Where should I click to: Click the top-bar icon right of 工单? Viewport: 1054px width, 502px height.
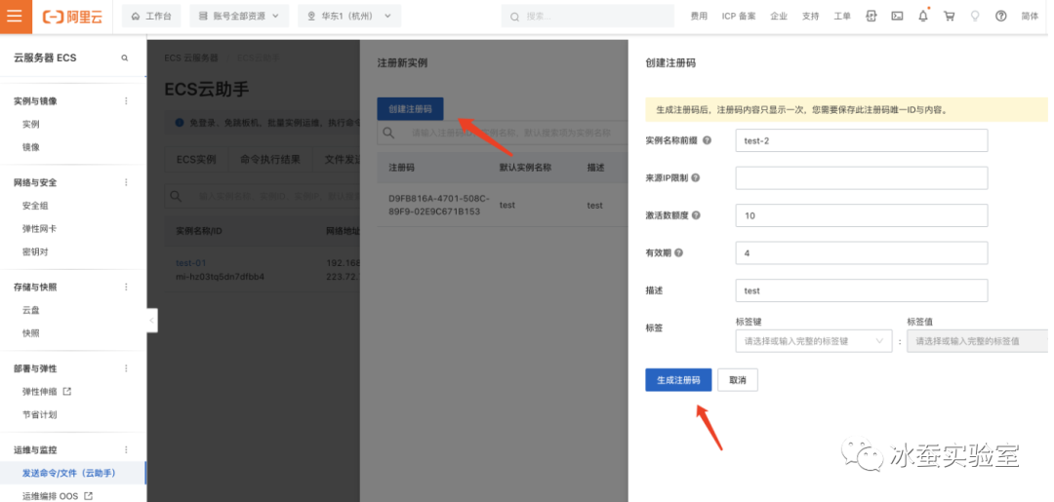point(872,17)
